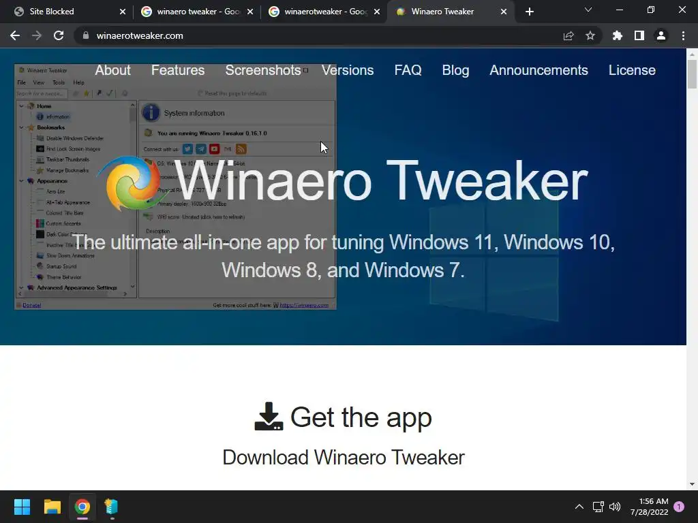
Task: Open the FAQ navigation link
Action: pyautogui.click(x=408, y=70)
